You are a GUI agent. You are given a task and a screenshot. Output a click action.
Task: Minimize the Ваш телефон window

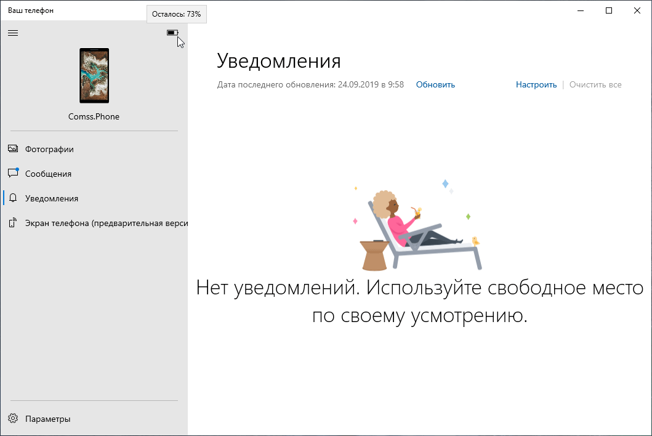581,10
